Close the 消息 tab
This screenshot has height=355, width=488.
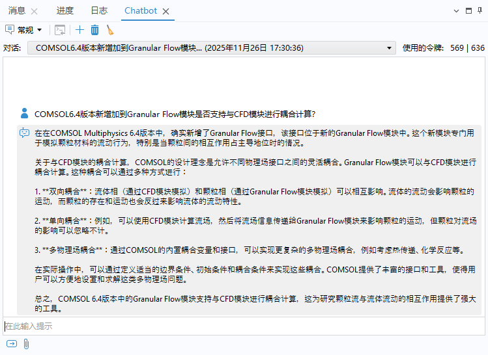coord(35,12)
